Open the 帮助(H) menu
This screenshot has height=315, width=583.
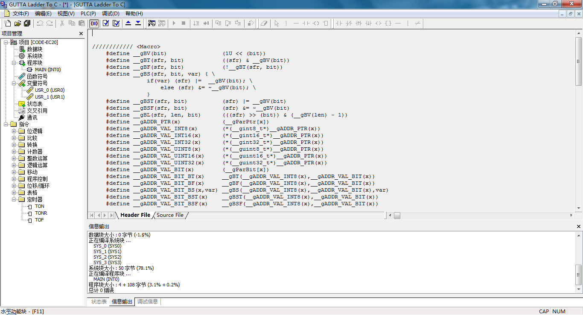click(134, 14)
